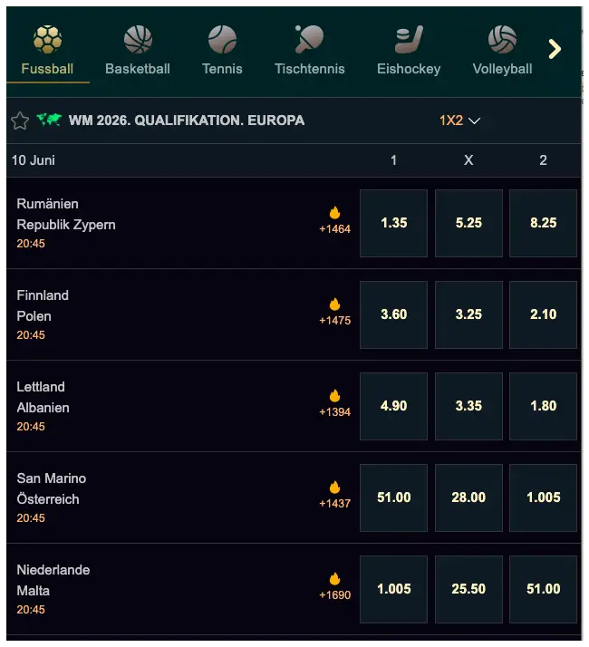Click the flame icon for San Marino match
Image resolution: width=589 pixels, height=647 pixels.
(334, 488)
